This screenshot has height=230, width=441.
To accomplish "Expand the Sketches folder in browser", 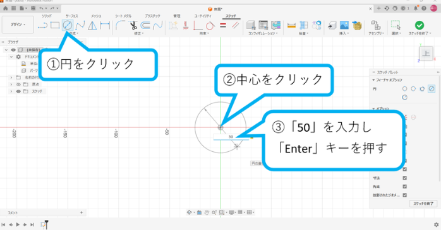I will 11,91.
